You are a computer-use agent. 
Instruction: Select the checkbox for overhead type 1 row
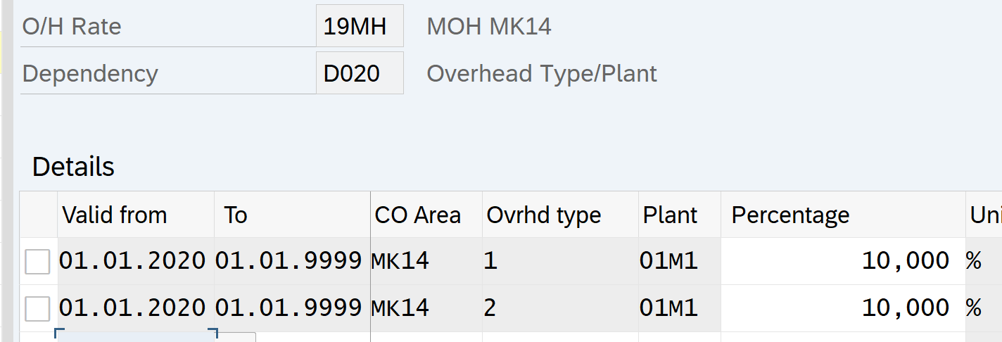[37, 262]
